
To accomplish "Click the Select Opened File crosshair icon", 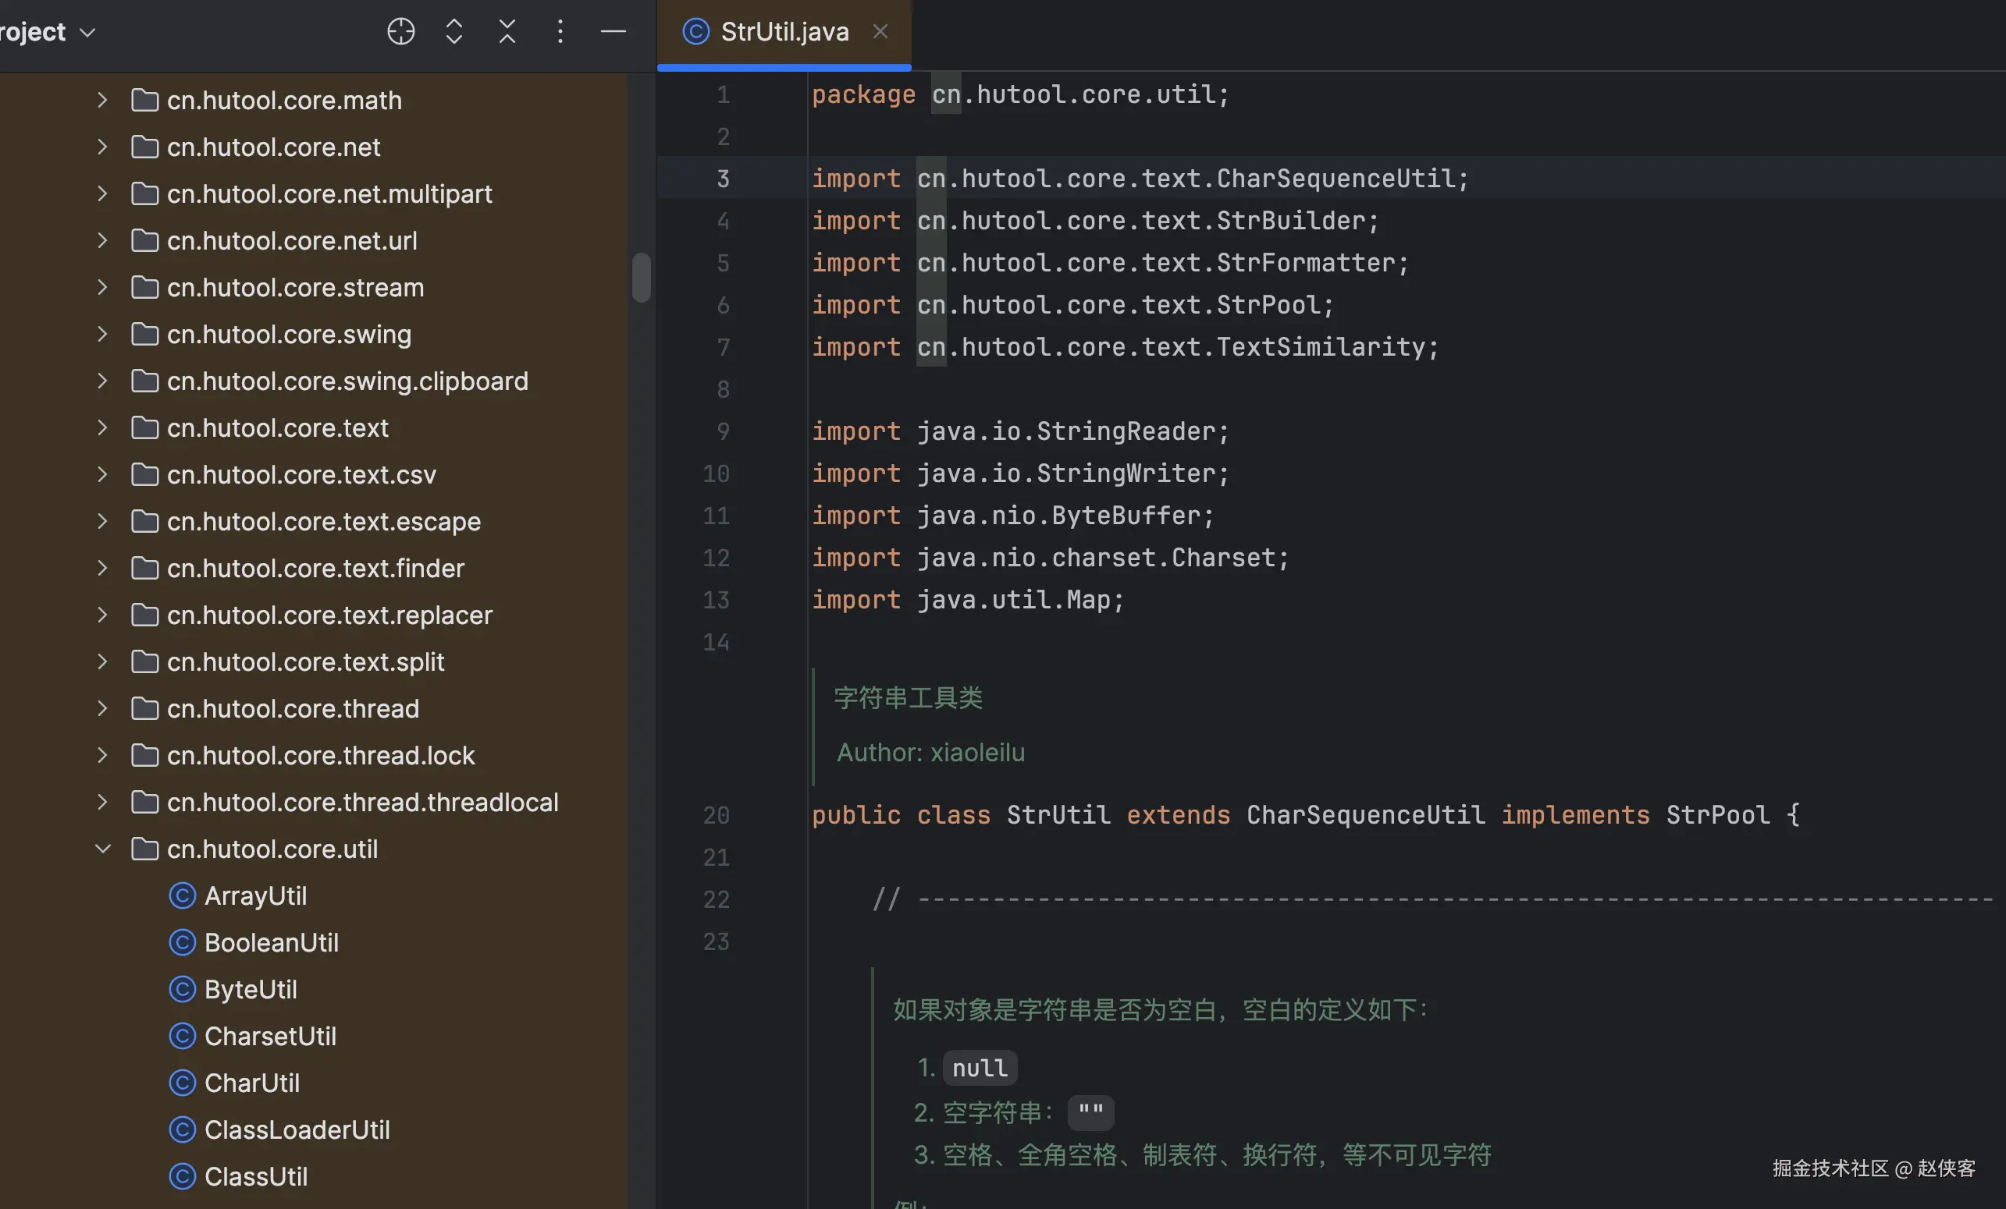I will tap(400, 32).
